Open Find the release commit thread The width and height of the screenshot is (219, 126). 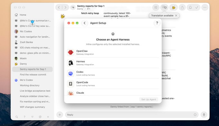pos(32,74)
